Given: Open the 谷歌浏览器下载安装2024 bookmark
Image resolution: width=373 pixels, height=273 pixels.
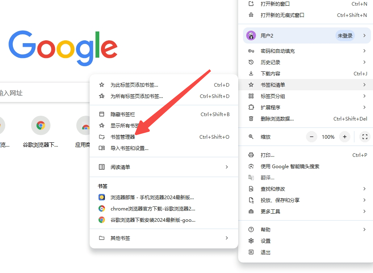Looking at the screenshot, I should (164, 220).
